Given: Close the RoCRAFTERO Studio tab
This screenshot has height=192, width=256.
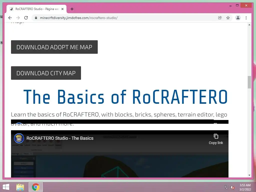Looking at the screenshot, I should (62, 9).
